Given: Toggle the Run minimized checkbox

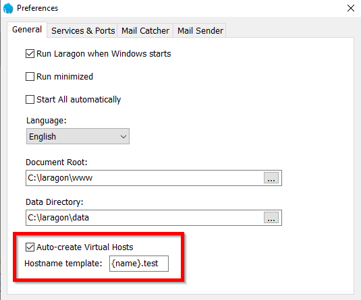Looking at the screenshot, I should (x=30, y=77).
